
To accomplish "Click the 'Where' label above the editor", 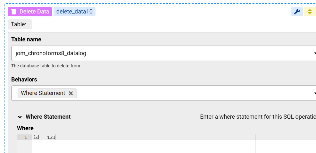I will pos(25,128).
